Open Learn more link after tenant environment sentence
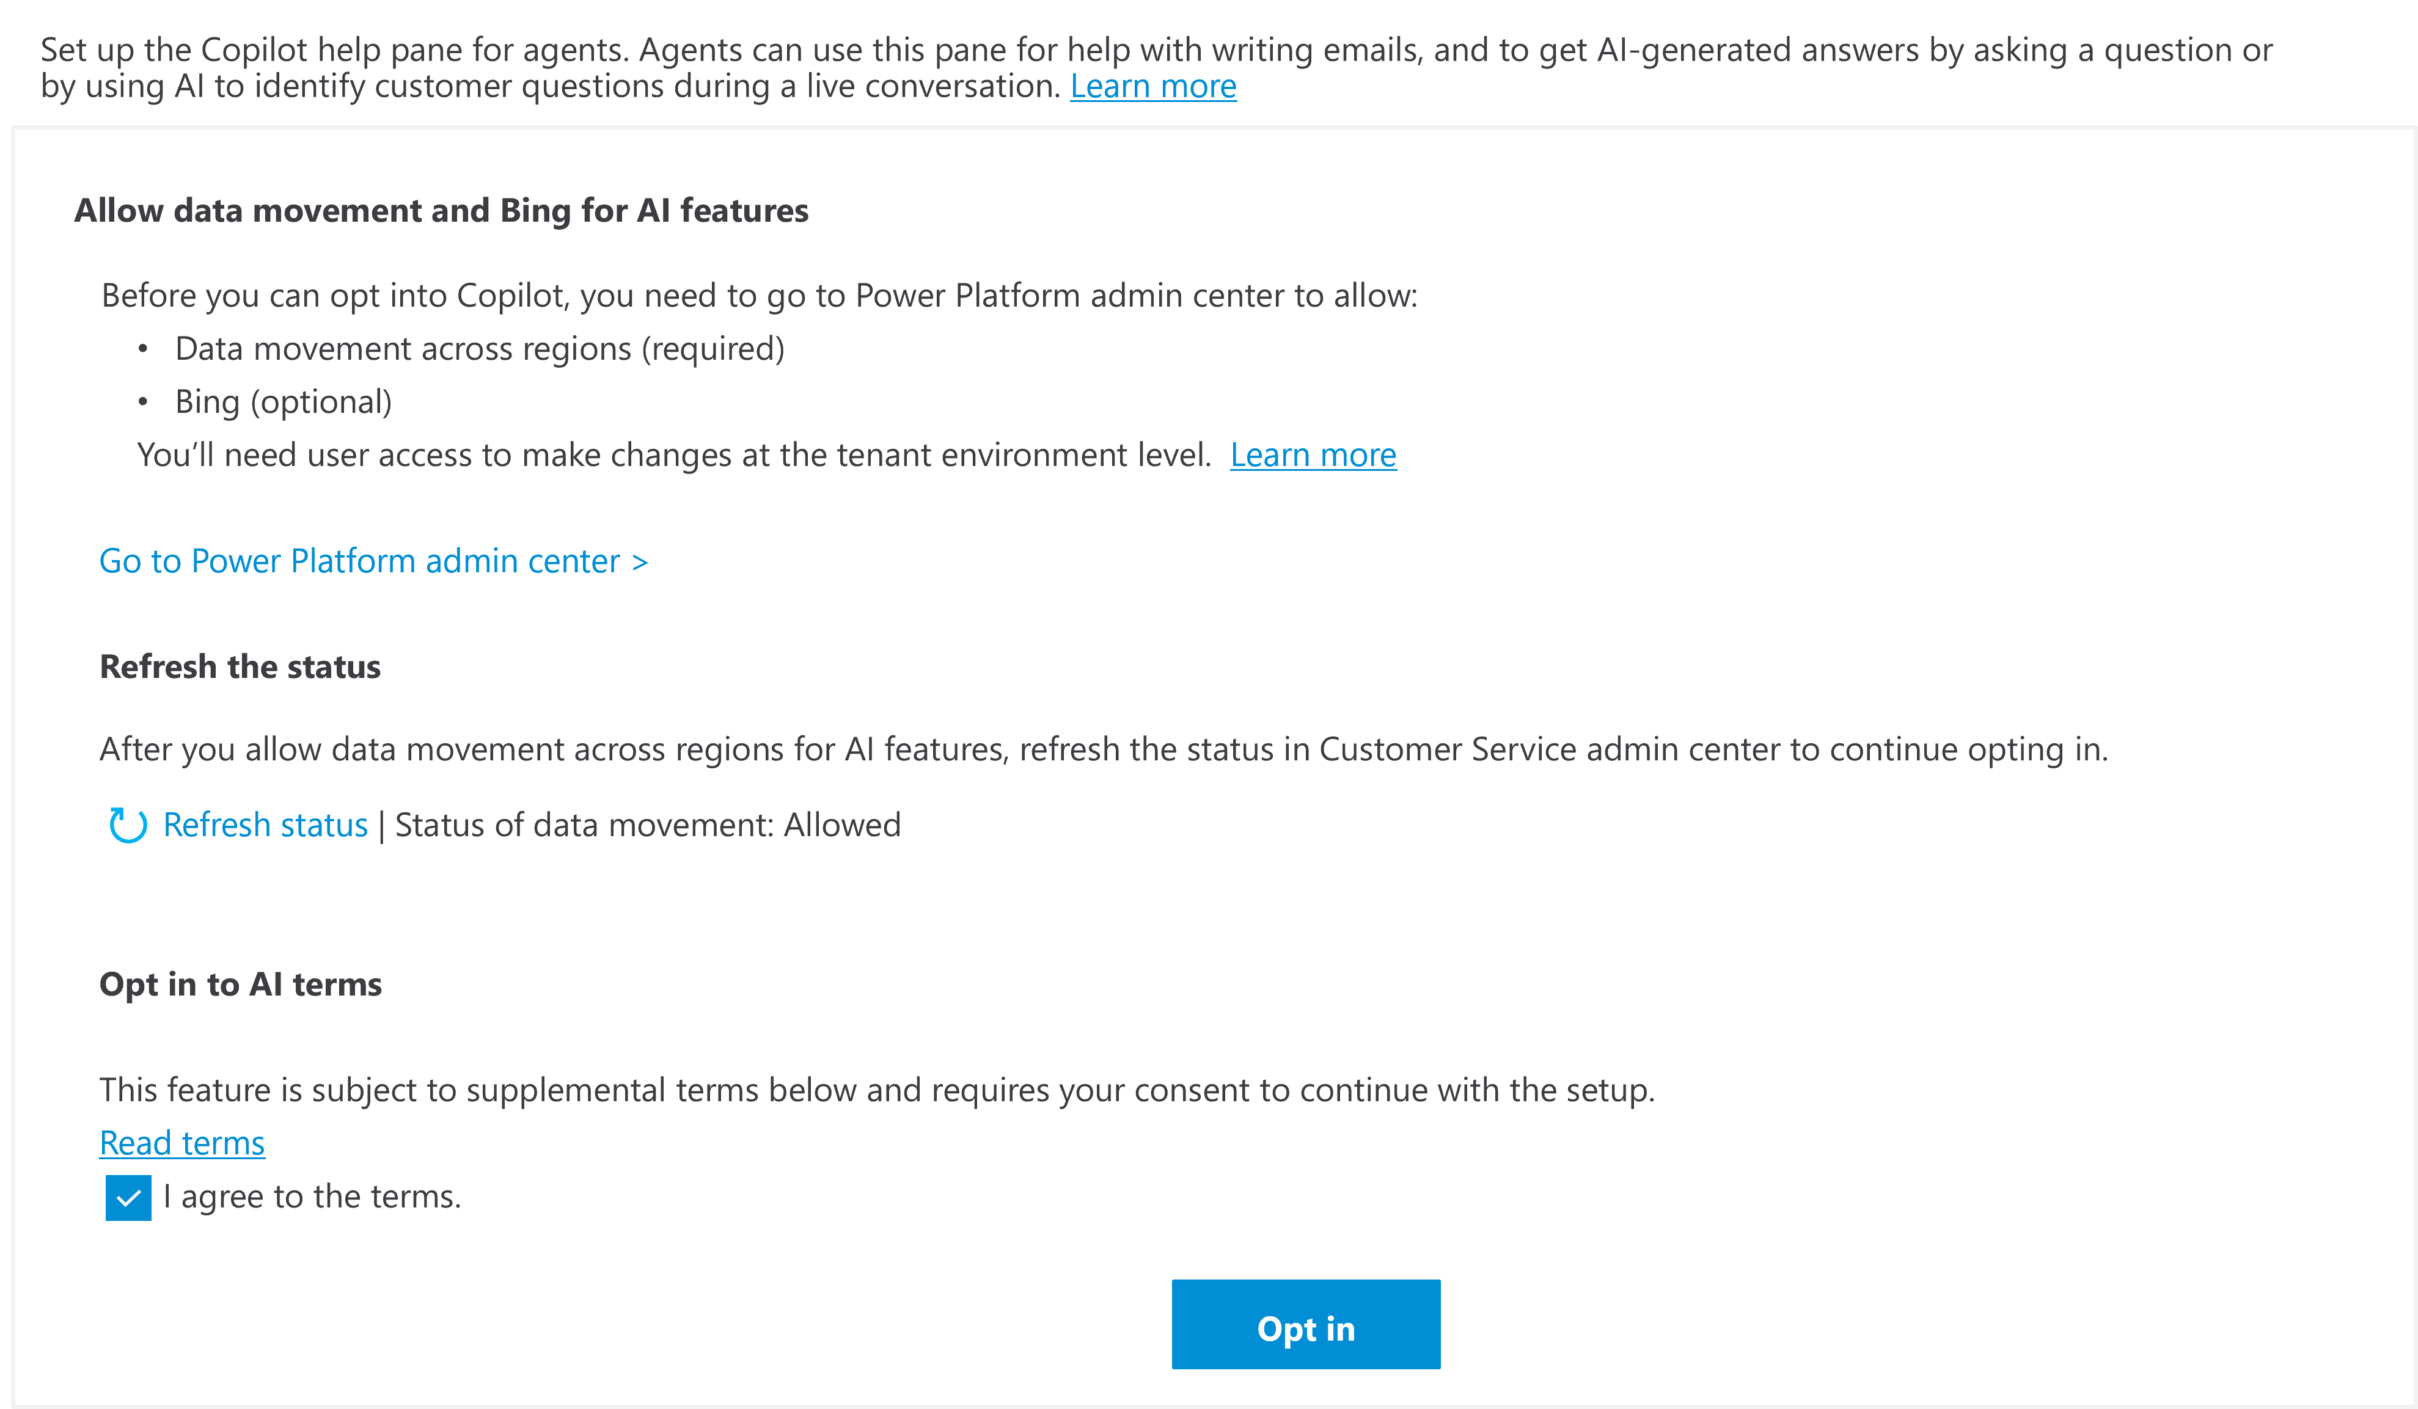The image size is (2418, 1409). click(1313, 454)
